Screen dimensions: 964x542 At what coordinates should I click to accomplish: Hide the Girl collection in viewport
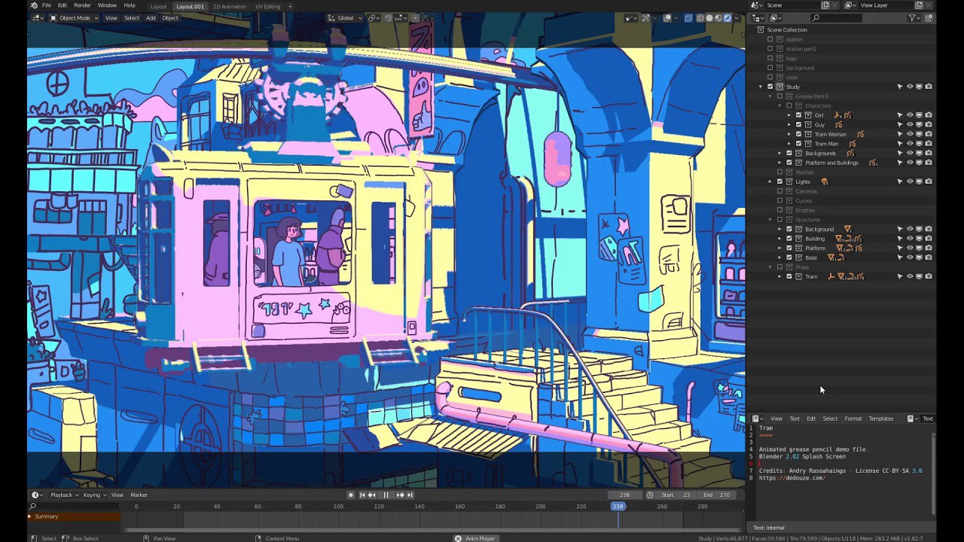tap(910, 115)
